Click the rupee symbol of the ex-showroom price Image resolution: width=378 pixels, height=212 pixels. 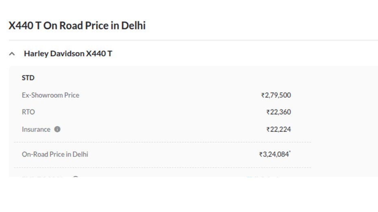coord(263,96)
